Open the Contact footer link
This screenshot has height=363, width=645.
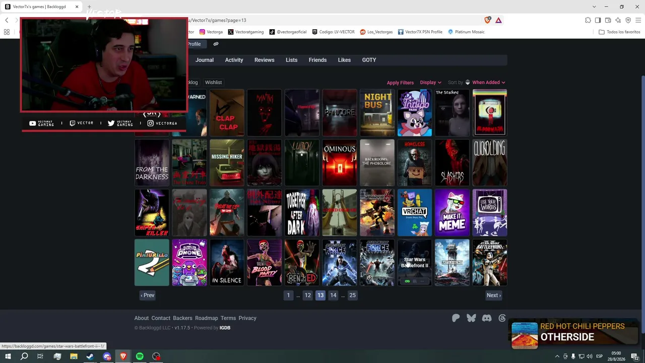pos(161,318)
